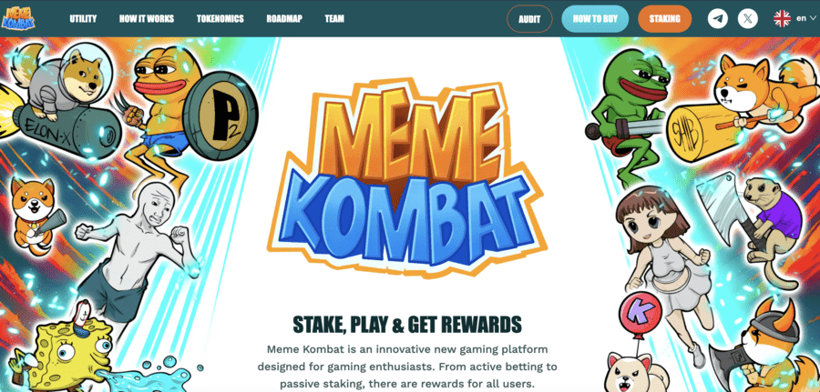Image resolution: width=820 pixels, height=392 pixels.
Task: Jump to the Roadmap section
Action: pos(284,19)
